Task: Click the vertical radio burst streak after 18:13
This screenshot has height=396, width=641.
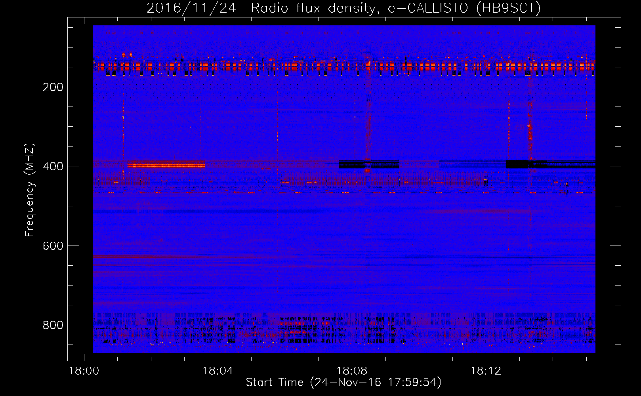Action: [530, 131]
